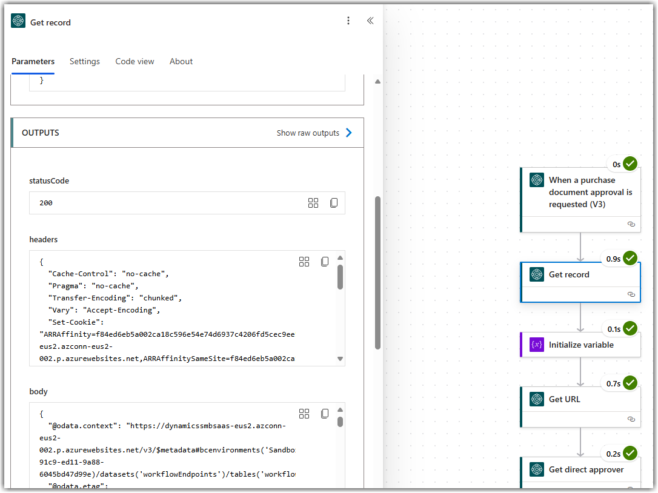Click the scroll-up arrow in the headers box
The width and height of the screenshot is (658, 493).
click(340, 257)
